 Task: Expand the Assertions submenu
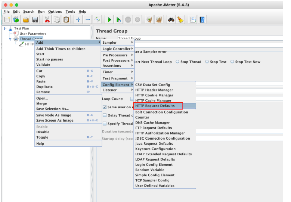[x=117, y=66]
